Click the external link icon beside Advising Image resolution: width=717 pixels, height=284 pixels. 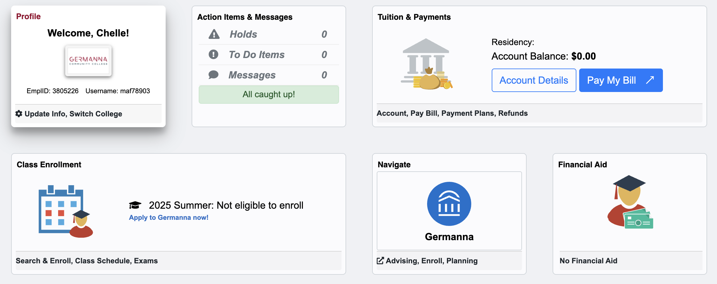click(380, 261)
